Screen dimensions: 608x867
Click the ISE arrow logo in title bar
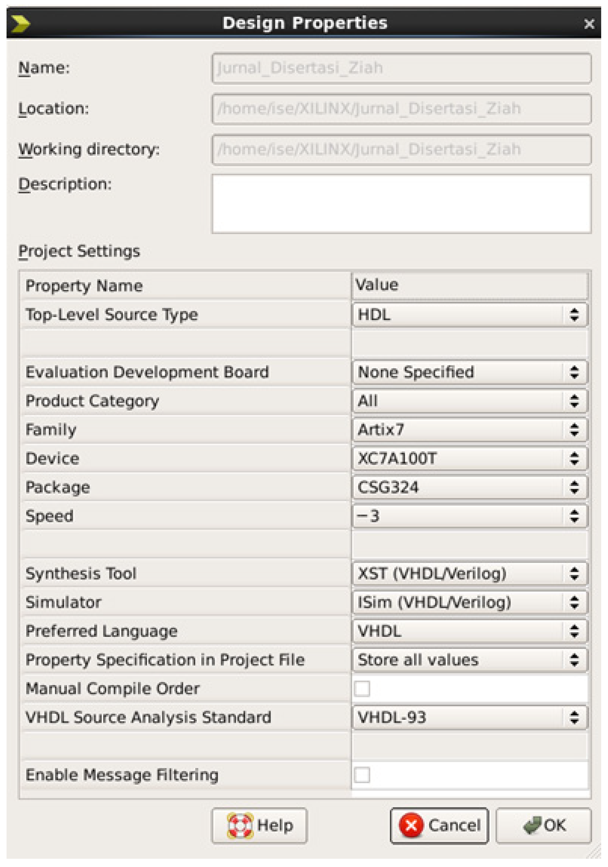(x=20, y=24)
